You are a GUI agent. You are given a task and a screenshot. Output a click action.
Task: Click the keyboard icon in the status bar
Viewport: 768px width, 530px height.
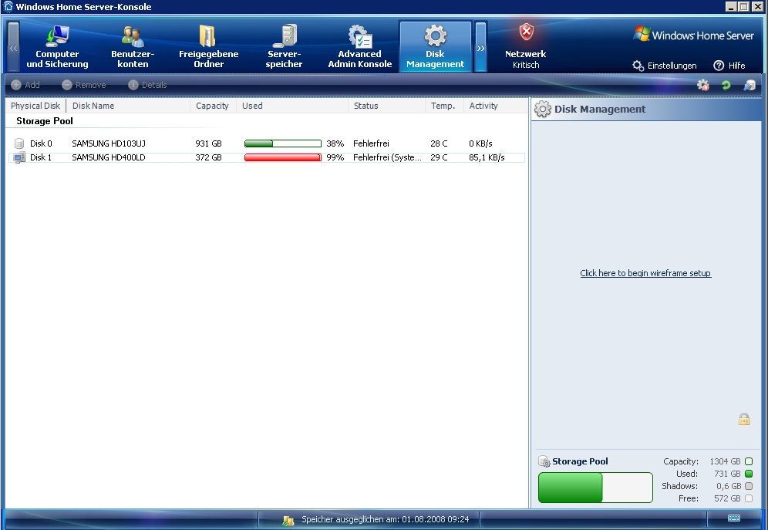click(x=734, y=518)
